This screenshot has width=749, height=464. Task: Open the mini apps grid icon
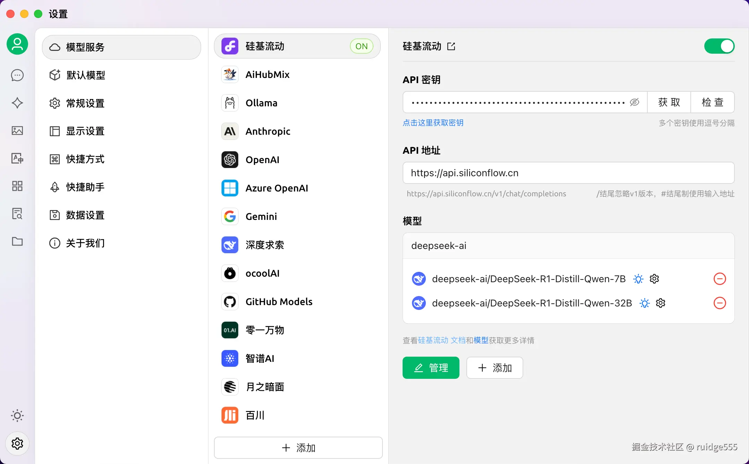coord(17,186)
